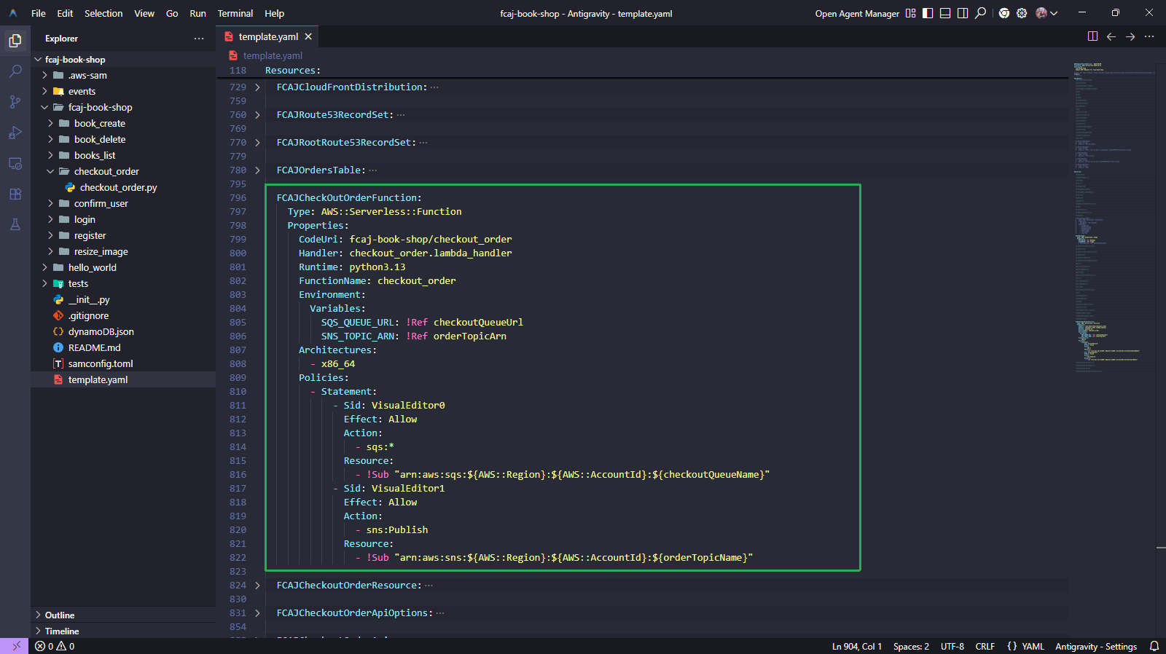The image size is (1166, 654).
Task: Customize layout from title bar icon
Action: coord(910,13)
